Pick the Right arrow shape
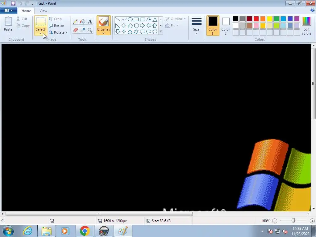This screenshot has width=316, height=237. [x=143, y=26]
